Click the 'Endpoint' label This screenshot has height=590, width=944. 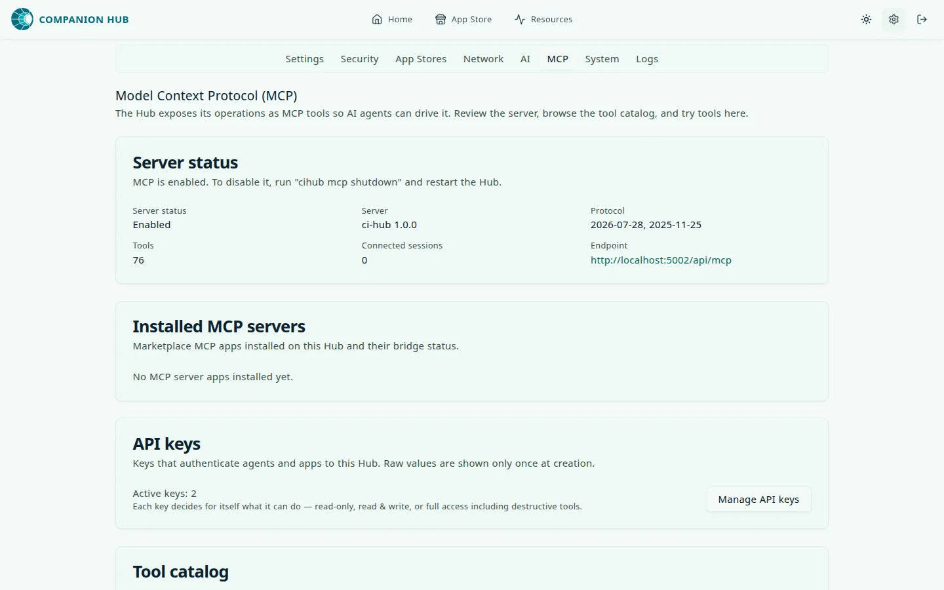609,246
